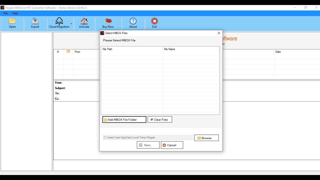
Task: Click the Regain app icon in title bar
Action: click(2, 8)
